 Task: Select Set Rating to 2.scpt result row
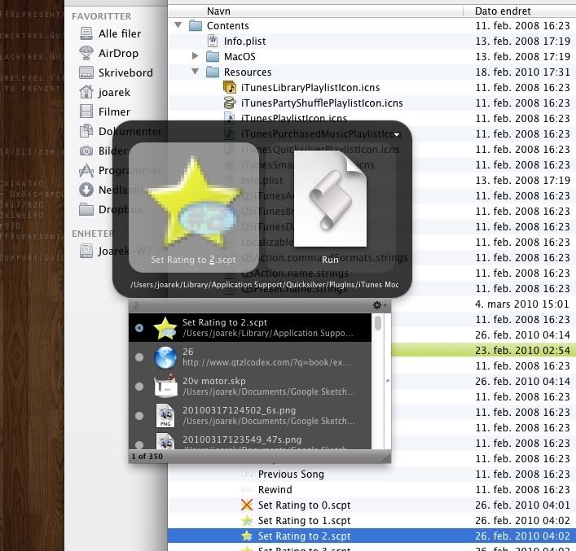point(250,327)
